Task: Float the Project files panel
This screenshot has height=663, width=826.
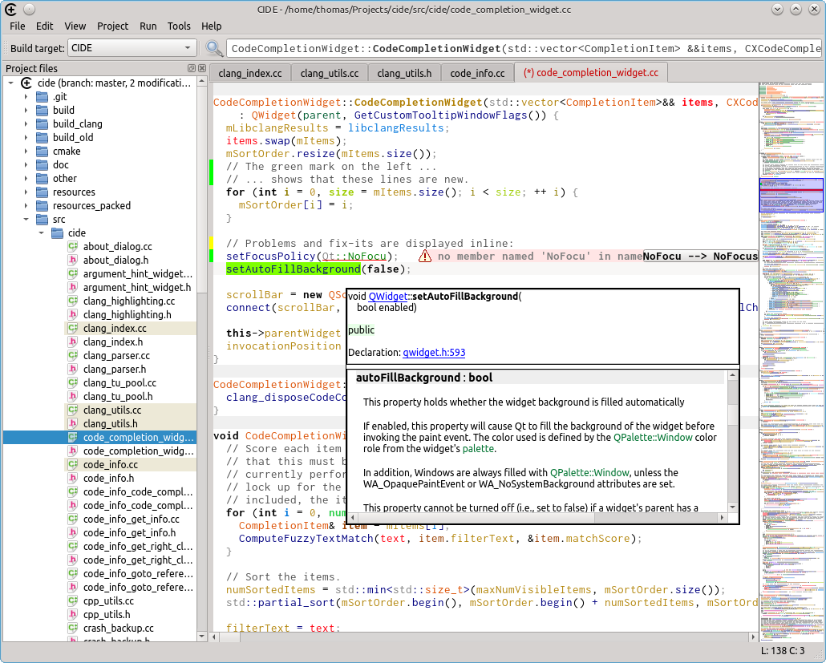Action: click(x=192, y=69)
